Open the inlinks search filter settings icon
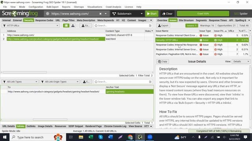This screenshot has height=141, width=252. click(150, 82)
